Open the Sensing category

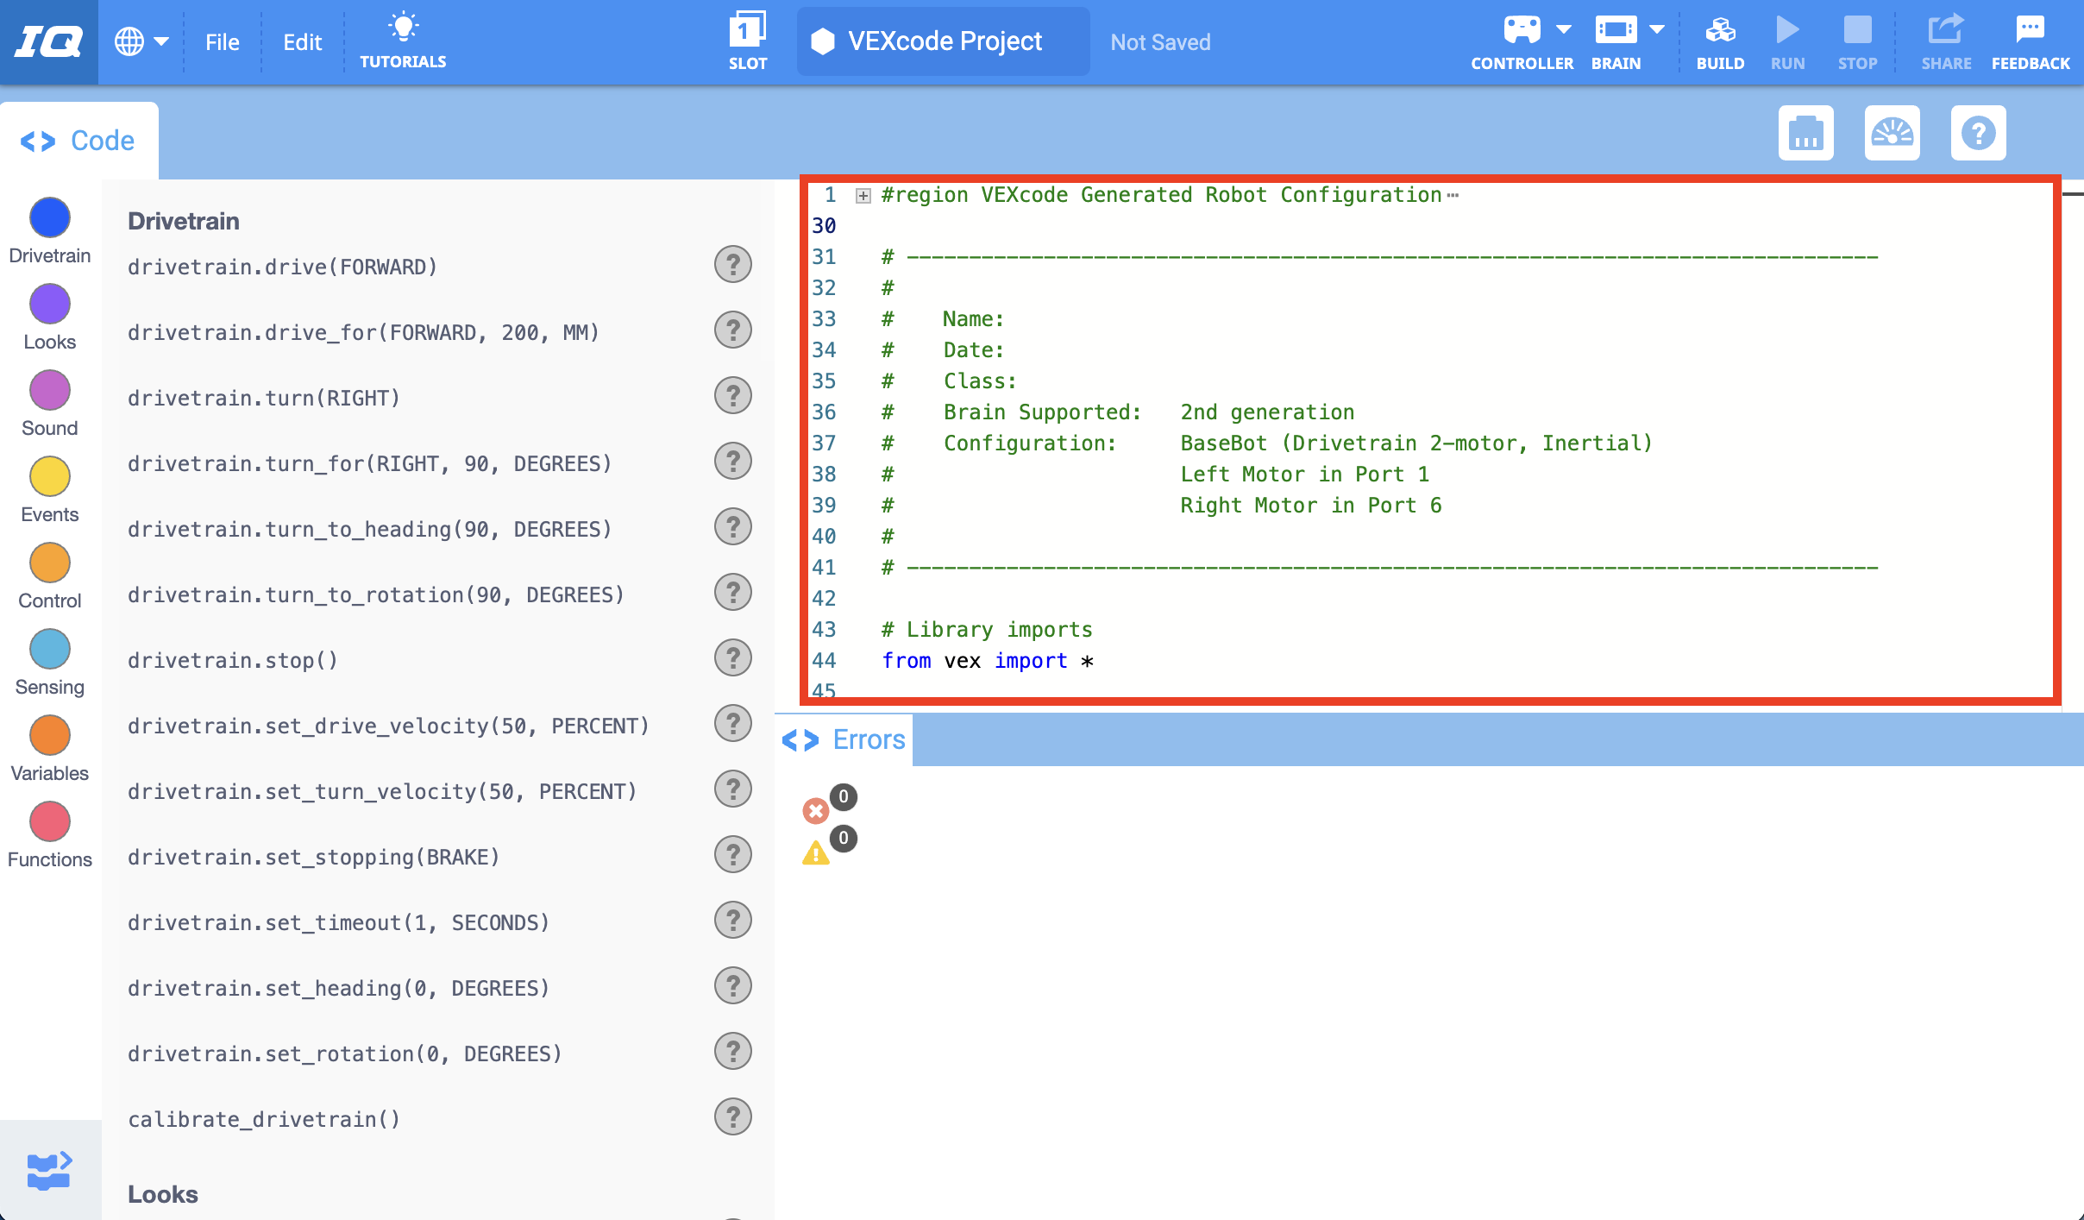49,649
